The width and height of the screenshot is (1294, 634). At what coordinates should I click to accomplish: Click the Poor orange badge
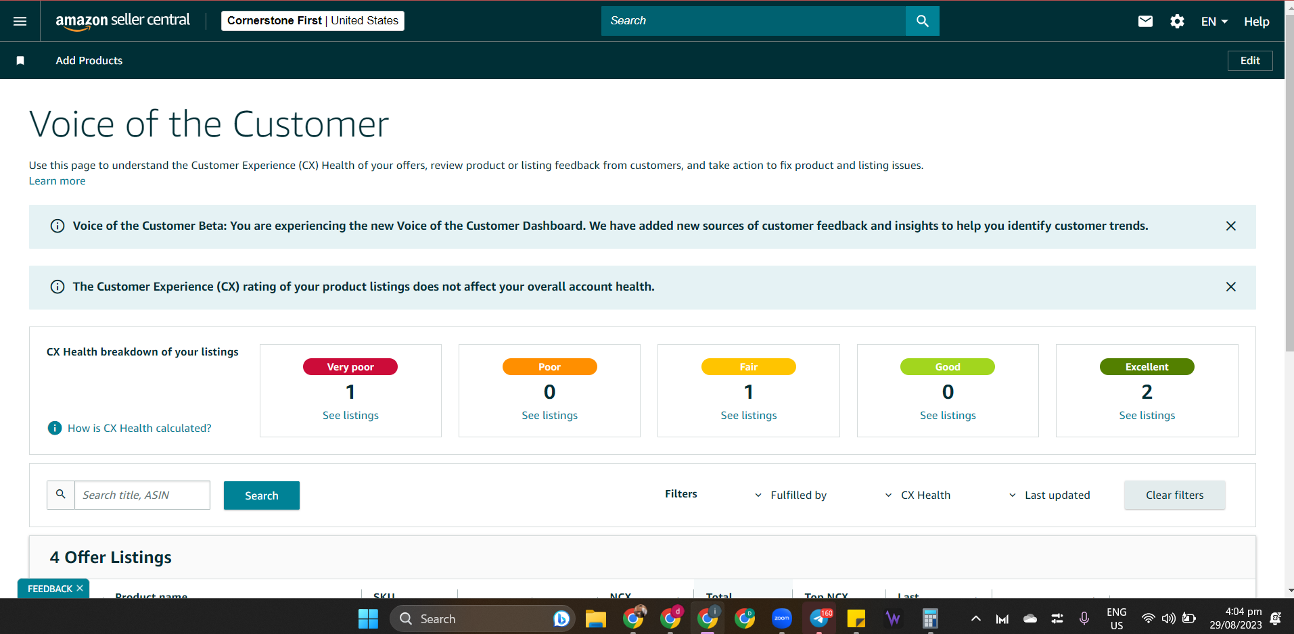click(x=549, y=367)
